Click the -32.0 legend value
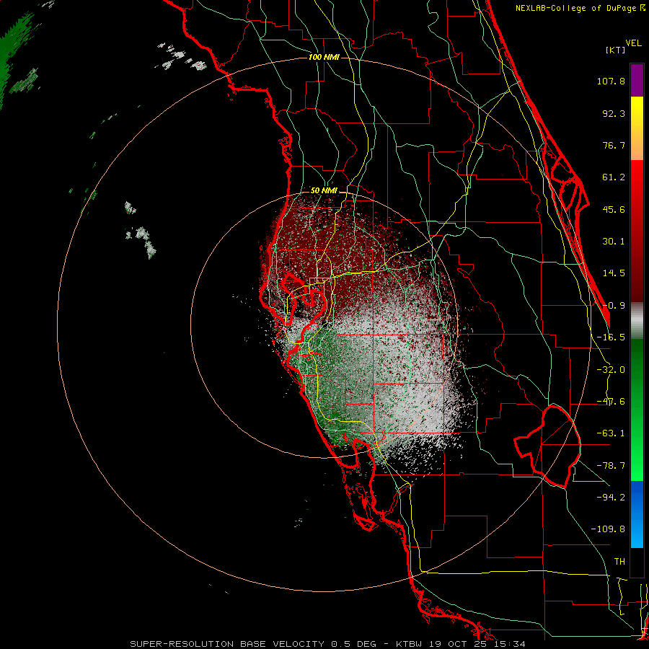 point(611,370)
